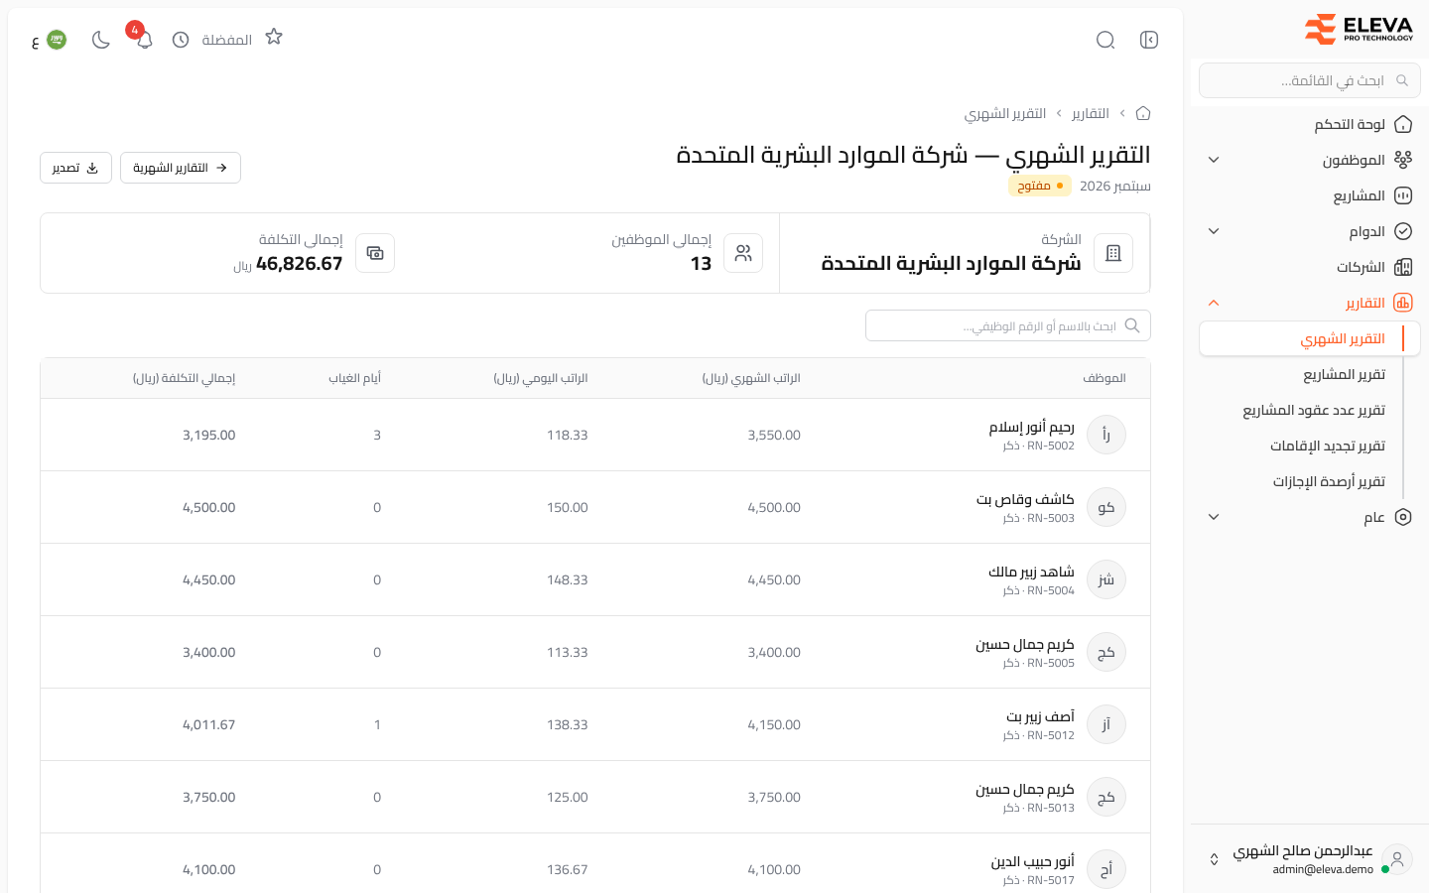1429x893 pixels.
Task: Click the ELEVA Pro Technology logo
Action: (x=1359, y=29)
